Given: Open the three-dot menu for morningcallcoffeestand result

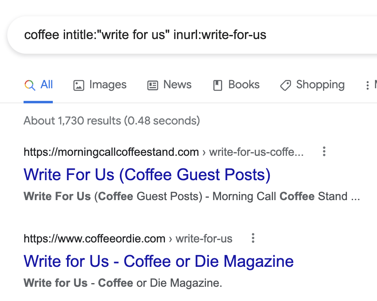Looking at the screenshot, I should pyautogui.click(x=324, y=151).
